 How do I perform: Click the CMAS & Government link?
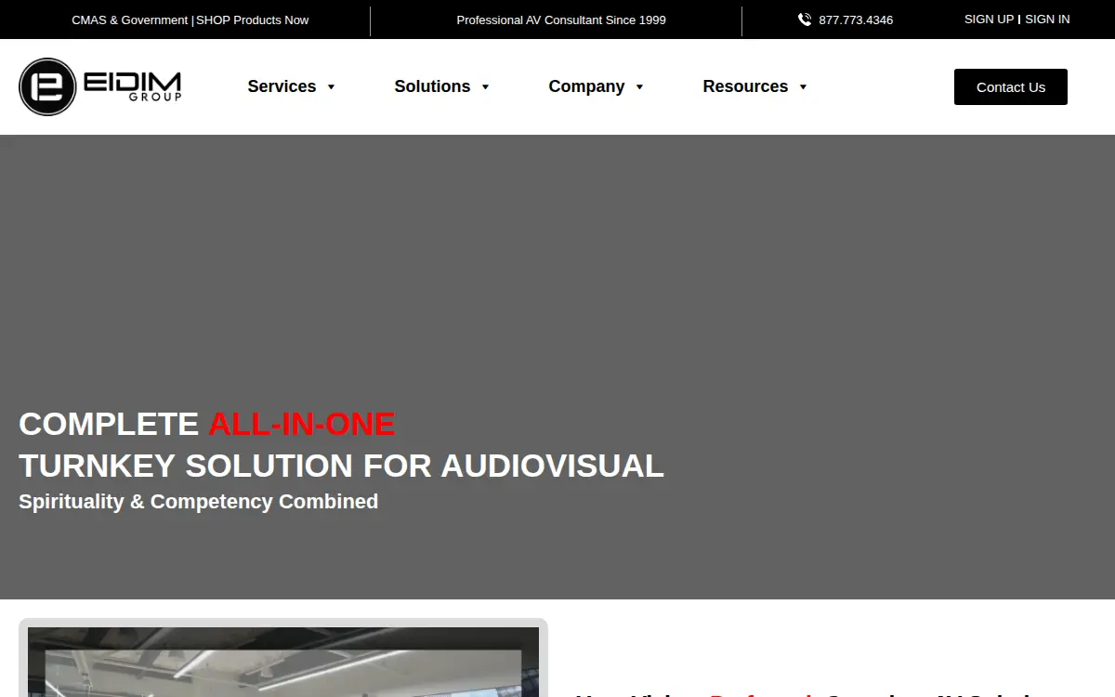(130, 20)
